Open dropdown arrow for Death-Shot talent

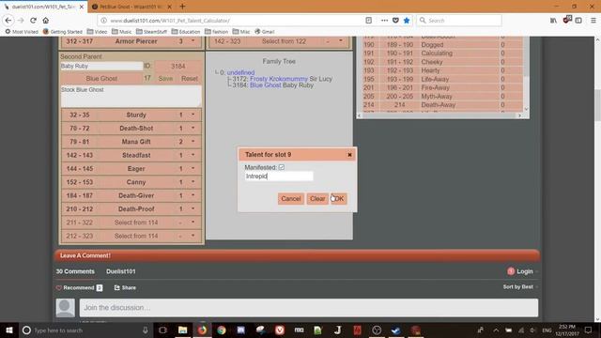(x=193, y=128)
